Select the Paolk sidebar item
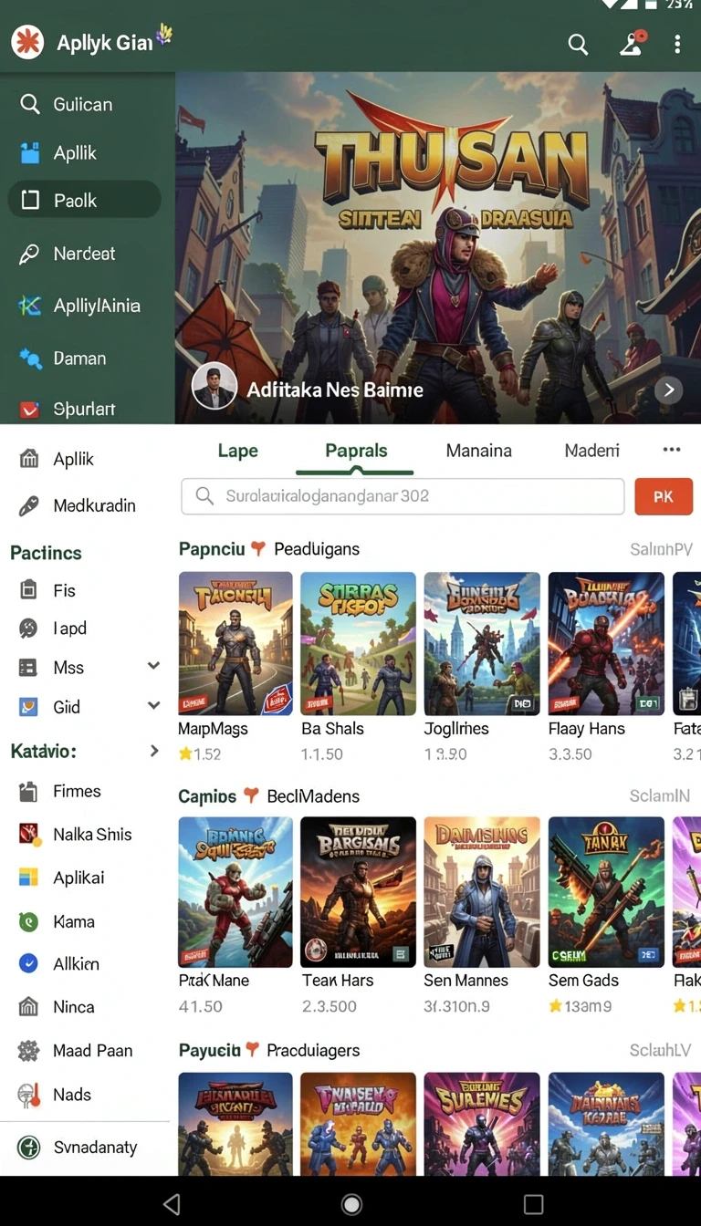Viewport: 701px width, 1226px height. 84,200
